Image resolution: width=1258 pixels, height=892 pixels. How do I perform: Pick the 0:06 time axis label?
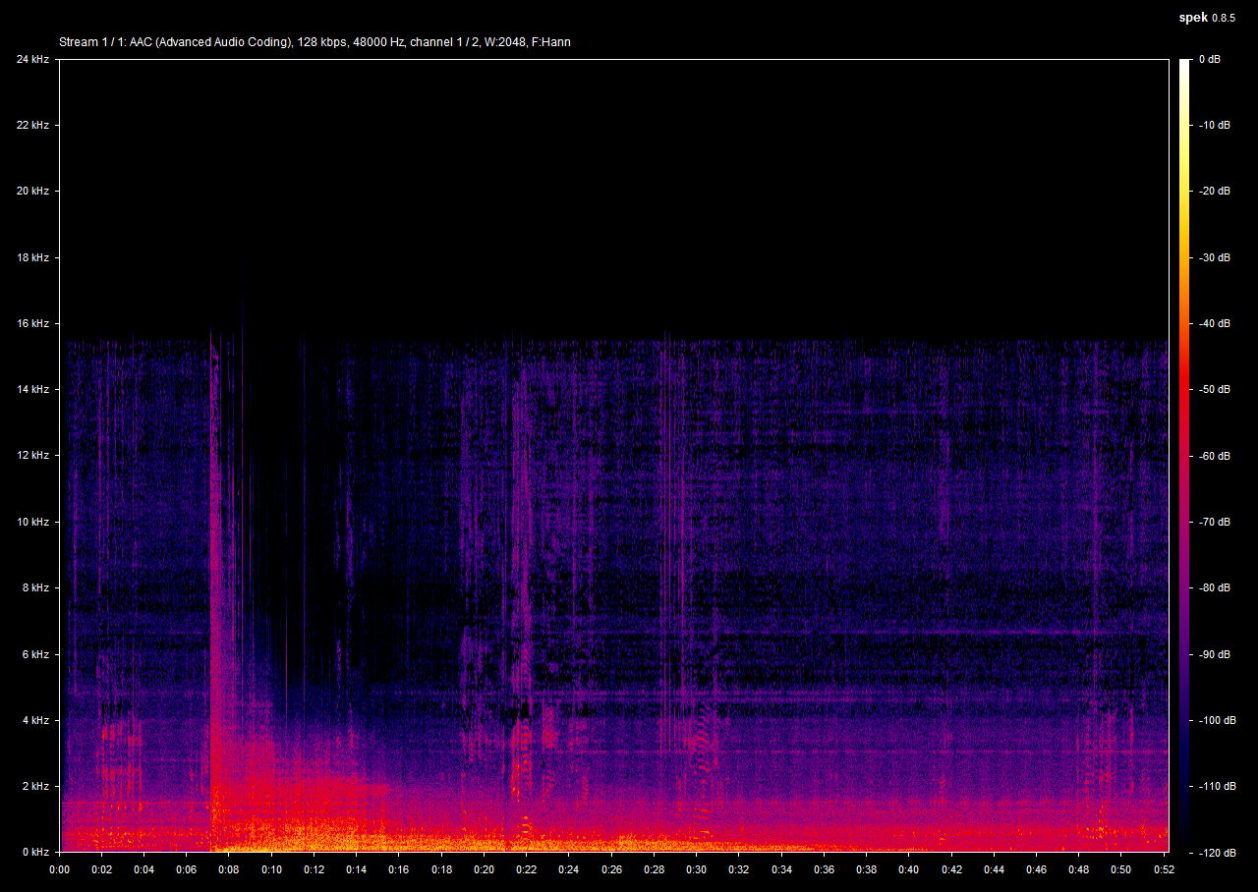(186, 869)
